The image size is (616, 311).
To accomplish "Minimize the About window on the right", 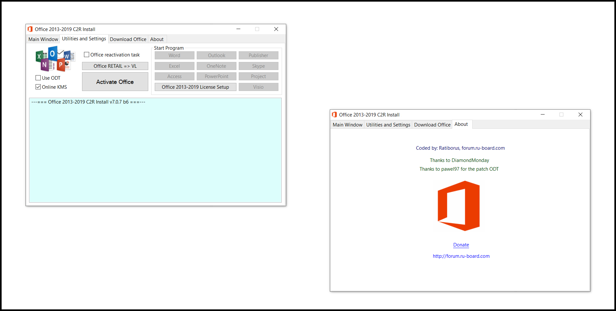I will [x=543, y=115].
